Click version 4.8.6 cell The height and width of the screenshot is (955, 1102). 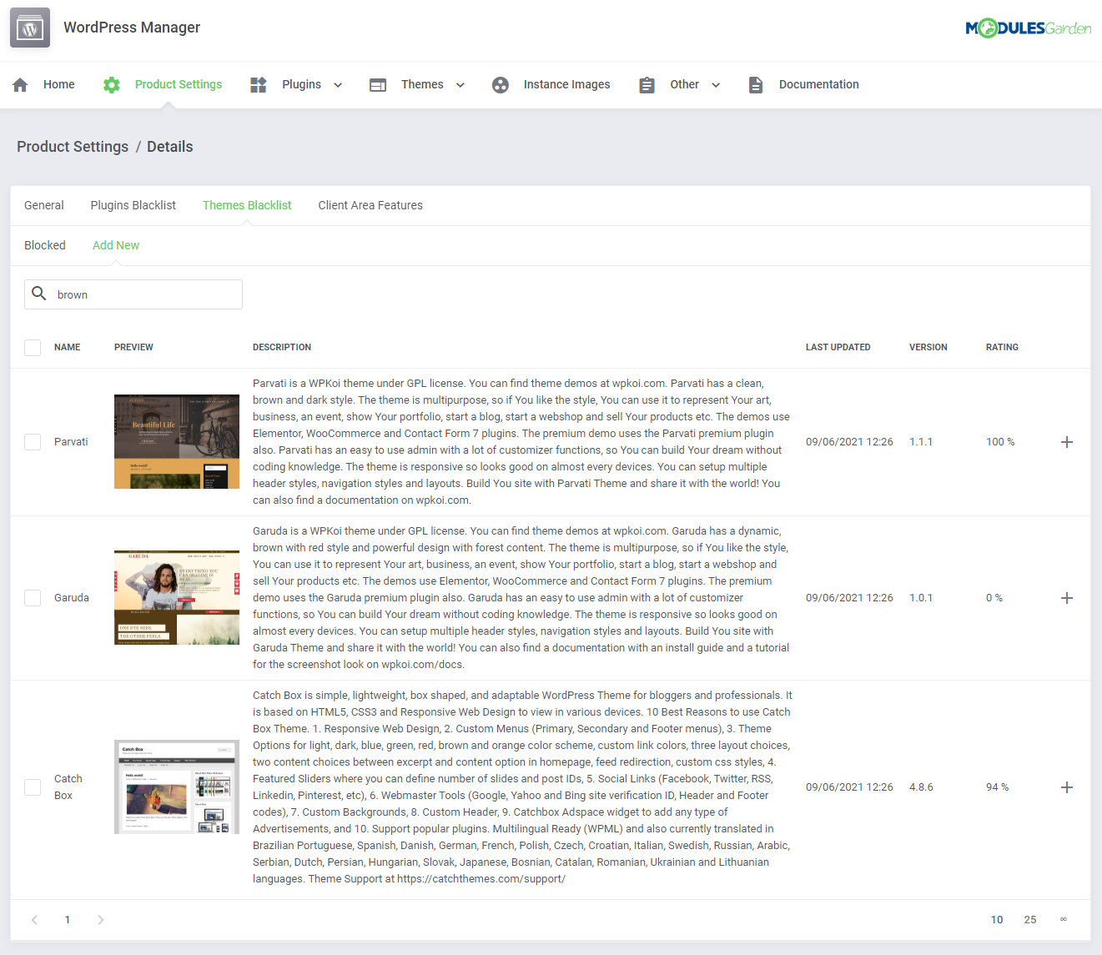(921, 787)
